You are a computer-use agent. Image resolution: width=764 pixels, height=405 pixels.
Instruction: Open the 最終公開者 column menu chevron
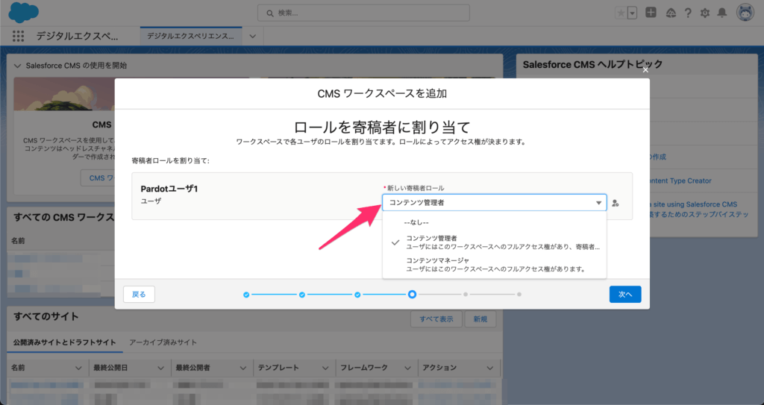[243, 368]
